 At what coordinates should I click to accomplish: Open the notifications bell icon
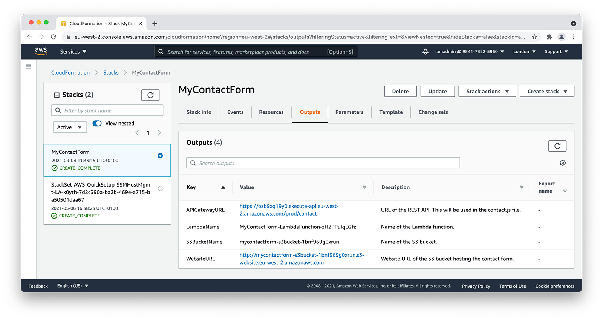click(425, 52)
